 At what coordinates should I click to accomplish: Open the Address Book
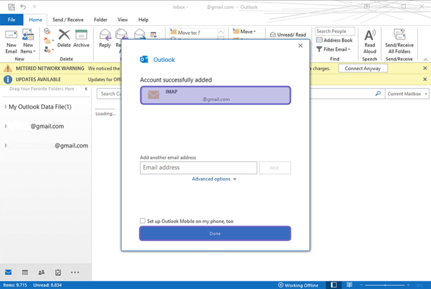click(334, 40)
